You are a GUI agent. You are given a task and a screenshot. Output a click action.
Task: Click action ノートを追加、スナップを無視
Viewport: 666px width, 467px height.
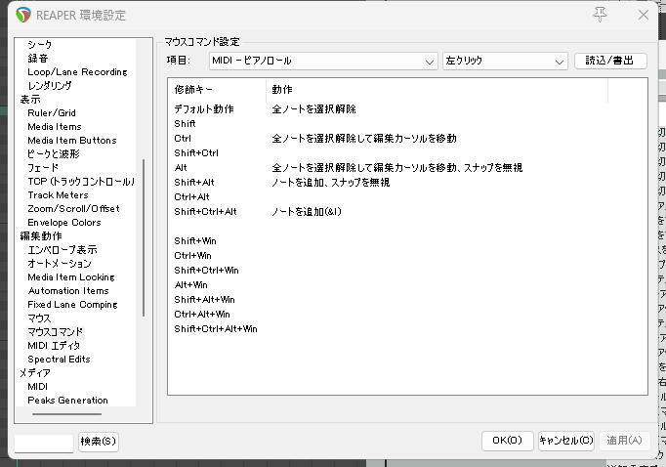pos(330,183)
